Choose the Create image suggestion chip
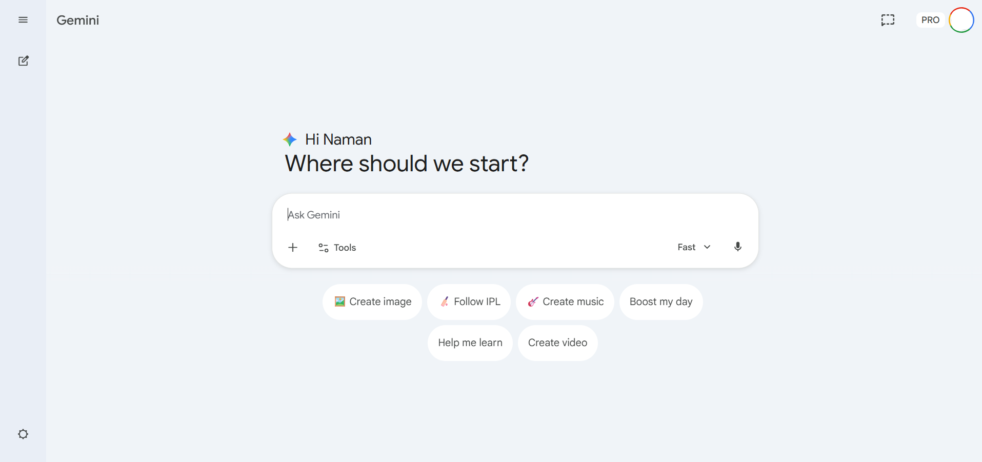Image resolution: width=982 pixels, height=462 pixels. point(372,302)
